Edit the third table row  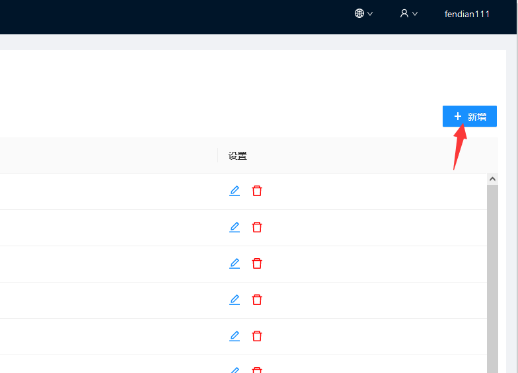(x=235, y=263)
